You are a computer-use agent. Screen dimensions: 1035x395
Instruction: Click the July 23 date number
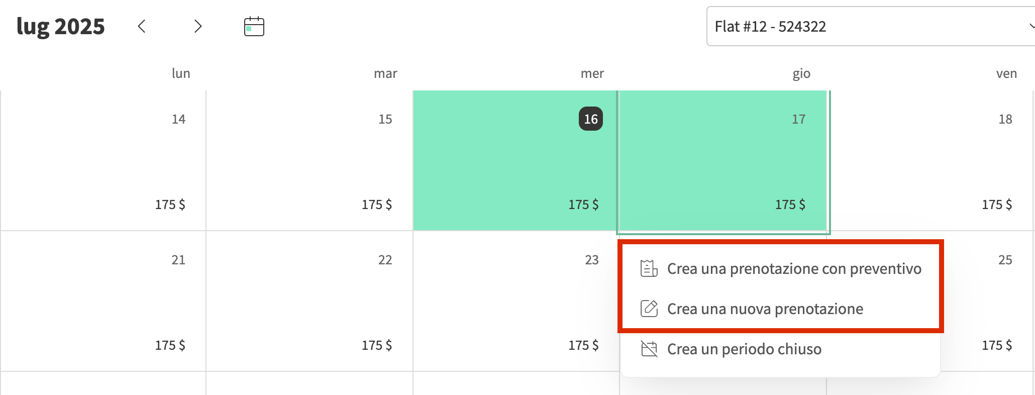(x=591, y=260)
